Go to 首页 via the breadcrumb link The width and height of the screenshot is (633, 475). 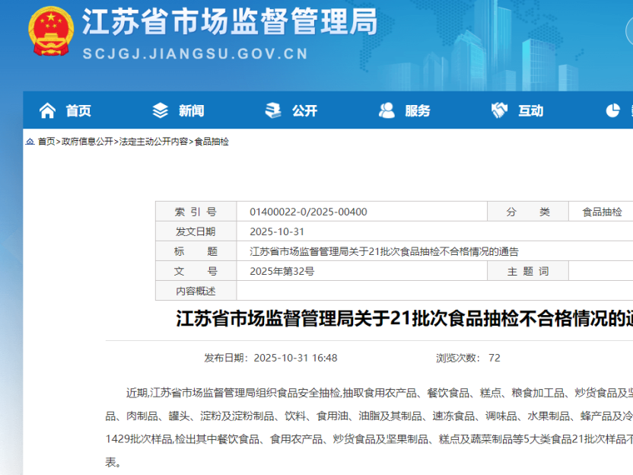(x=46, y=142)
